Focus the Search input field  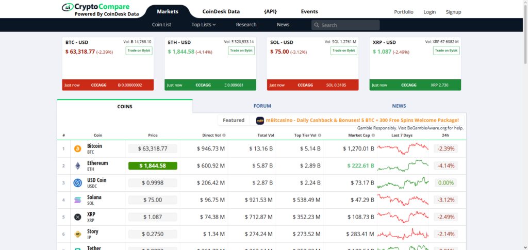click(345, 25)
